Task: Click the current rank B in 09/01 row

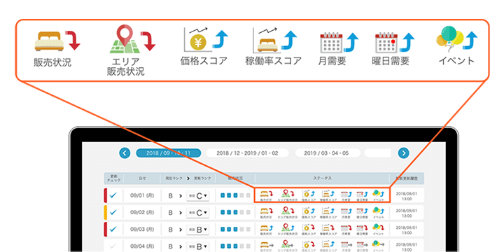Action: point(171,195)
